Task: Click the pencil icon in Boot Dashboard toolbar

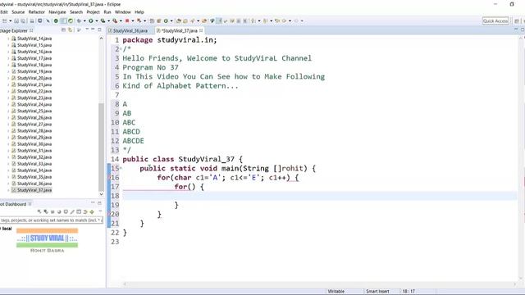Action: (x=72, y=211)
